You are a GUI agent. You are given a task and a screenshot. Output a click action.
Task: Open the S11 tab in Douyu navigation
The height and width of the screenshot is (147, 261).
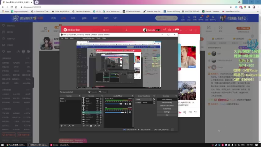115,18
